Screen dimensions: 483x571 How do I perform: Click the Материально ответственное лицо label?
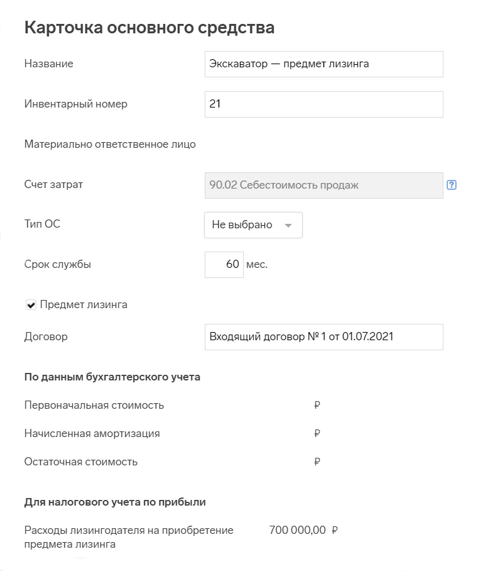point(110,144)
